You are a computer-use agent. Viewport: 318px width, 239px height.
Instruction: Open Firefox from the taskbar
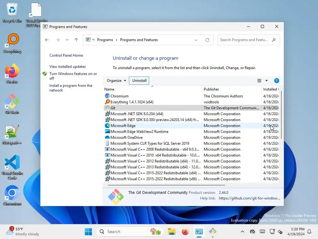[185, 232]
